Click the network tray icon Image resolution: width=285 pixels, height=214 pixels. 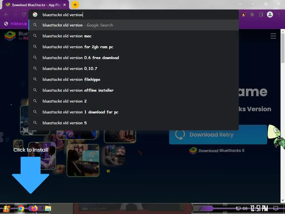click(x=238, y=208)
